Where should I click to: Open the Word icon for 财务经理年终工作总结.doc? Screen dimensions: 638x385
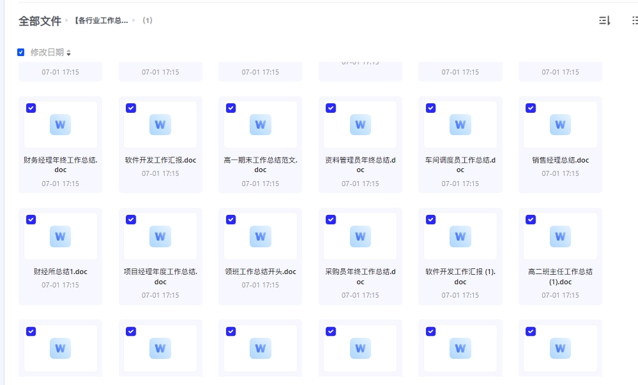pyautogui.click(x=60, y=125)
